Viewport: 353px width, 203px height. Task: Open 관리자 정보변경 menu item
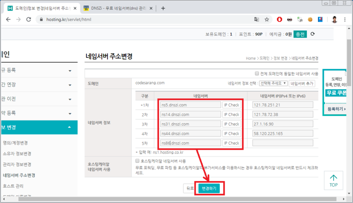pos(17,164)
